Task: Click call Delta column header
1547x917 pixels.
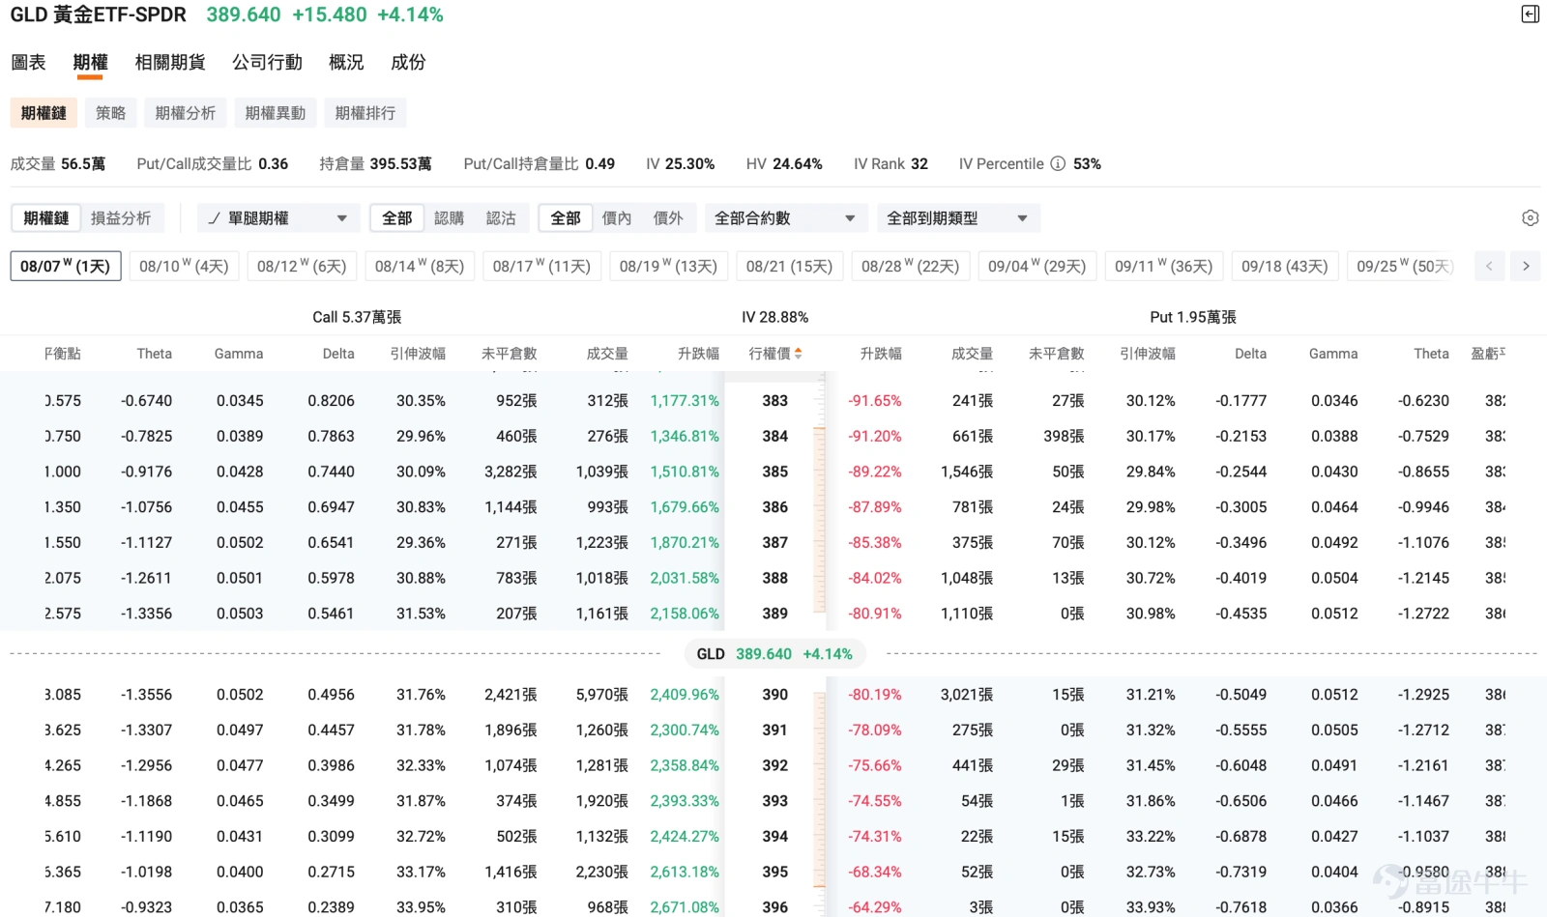Action: click(x=338, y=354)
